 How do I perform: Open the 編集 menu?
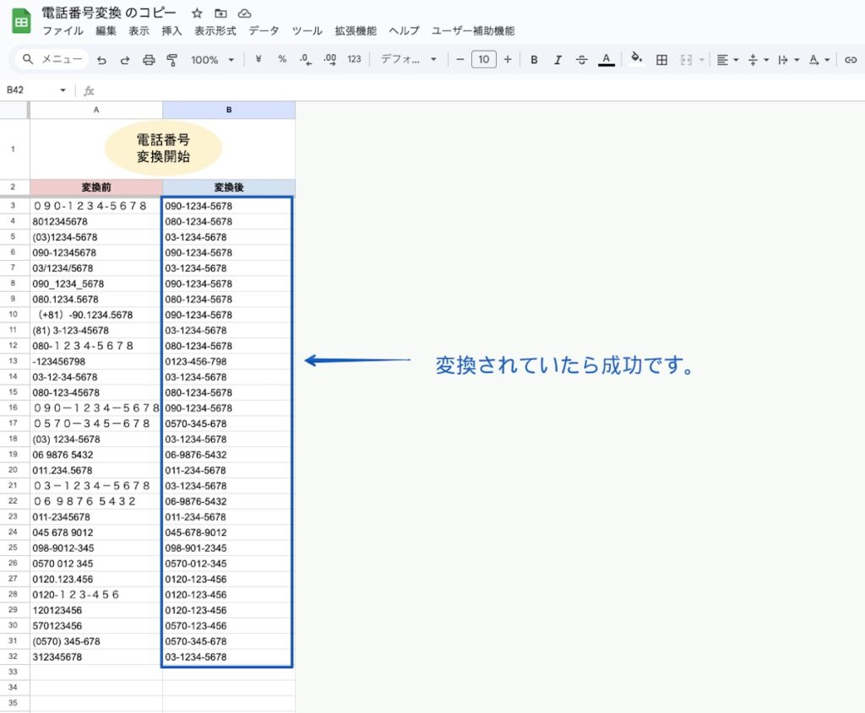point(106,31)
